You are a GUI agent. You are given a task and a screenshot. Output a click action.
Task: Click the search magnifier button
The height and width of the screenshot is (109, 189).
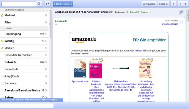(x=39, y=4)
